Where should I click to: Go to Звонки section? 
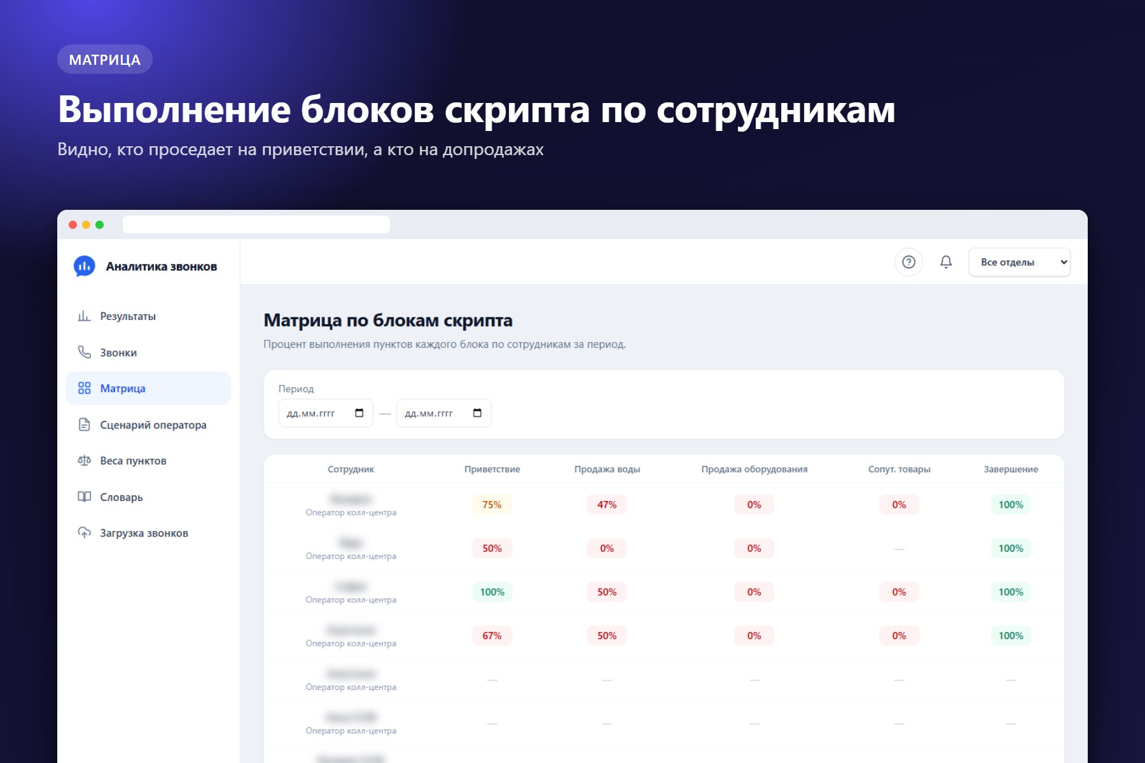[x=148, y=352]
